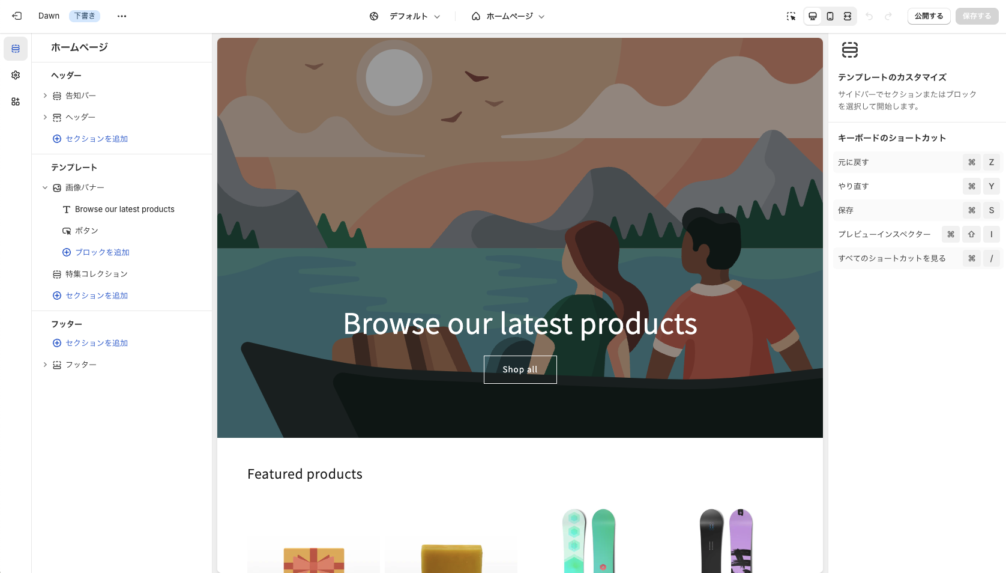Click the exit editor back icon
This screenshot has width=1006, height=573.
pyautogui.click(x=17, y=16)
